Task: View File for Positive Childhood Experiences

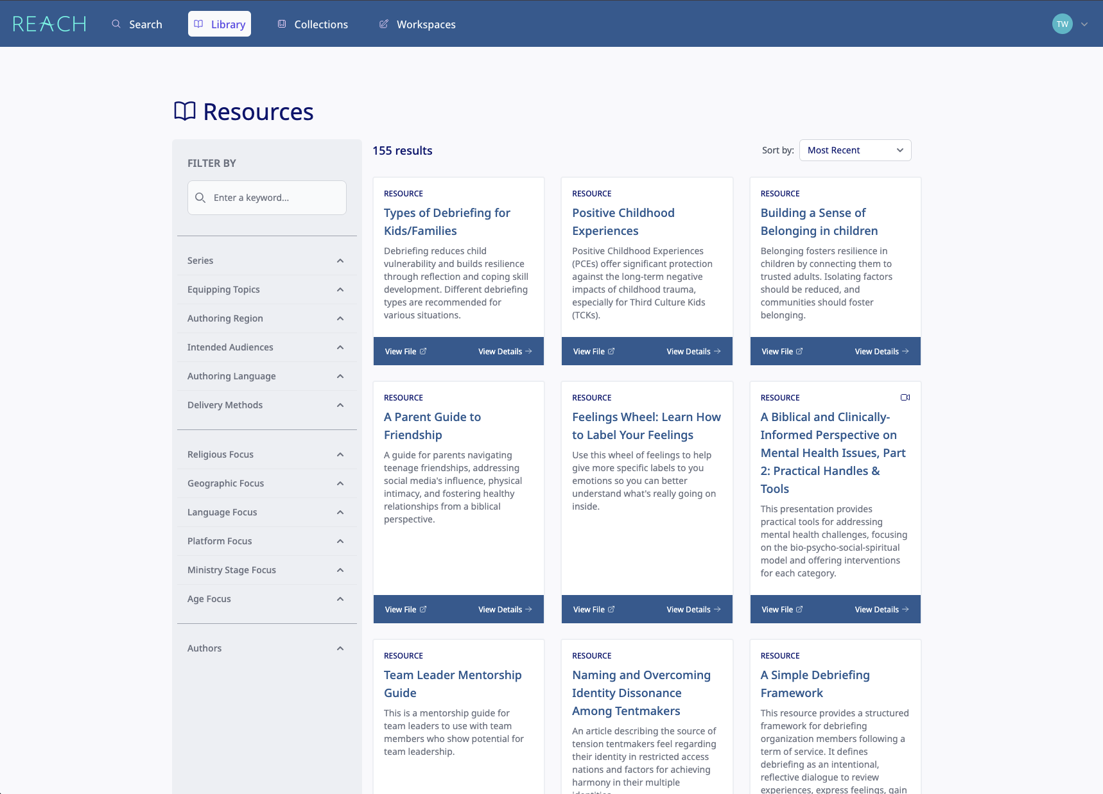Action: tap(593, 351)
